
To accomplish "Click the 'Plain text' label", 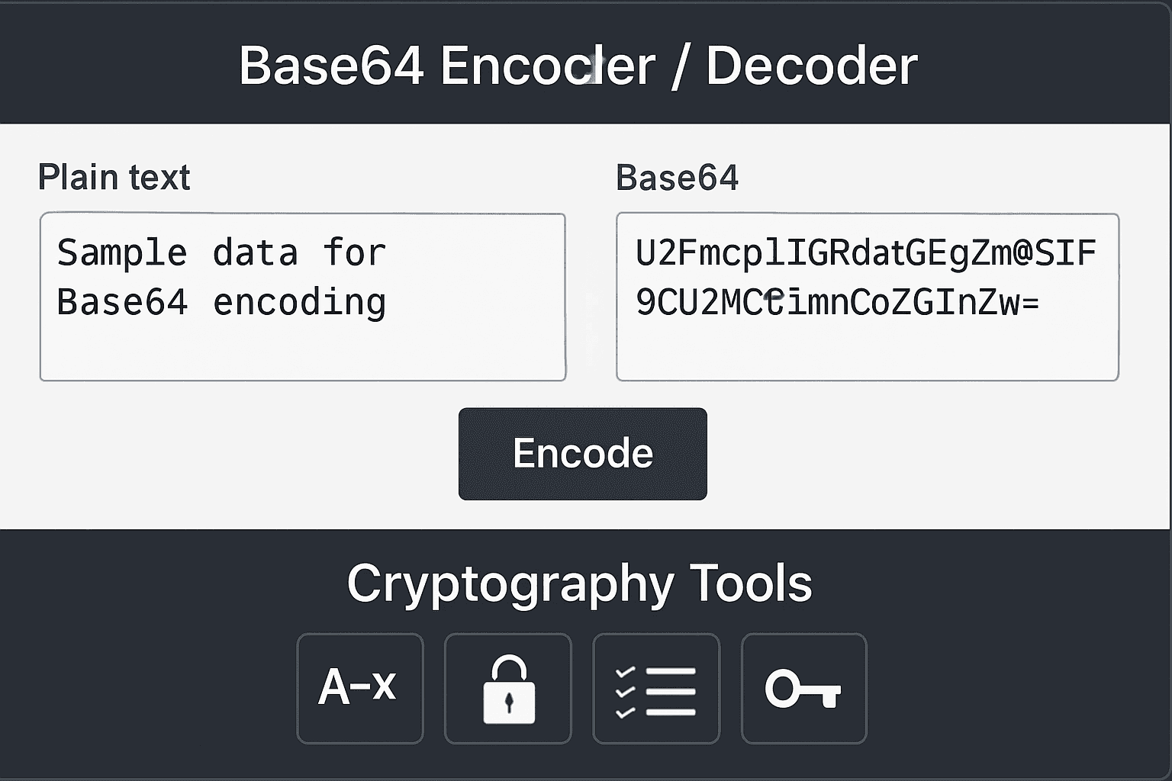I will (114, 177).
